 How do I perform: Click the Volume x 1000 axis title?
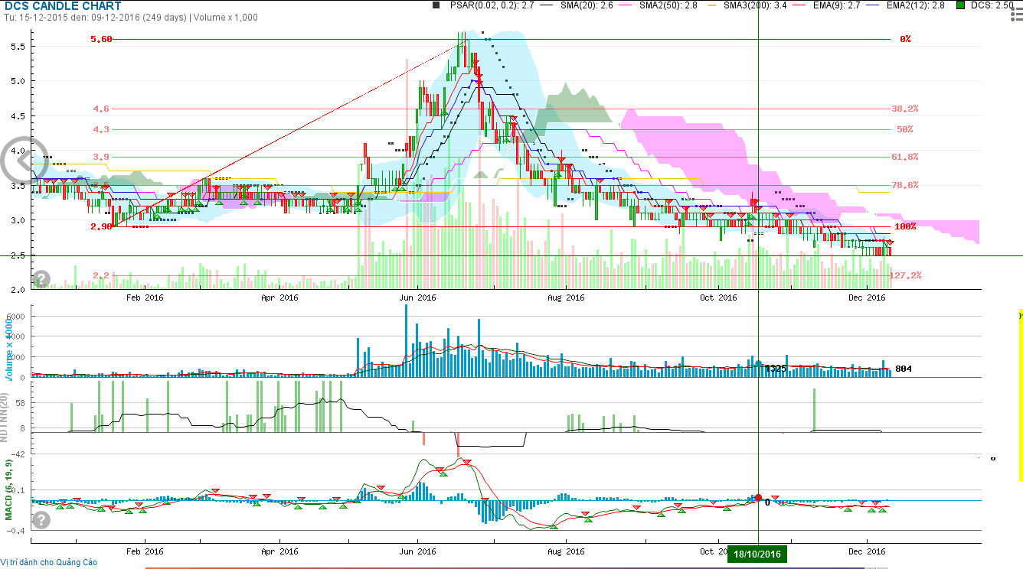[x=10, y=350]
